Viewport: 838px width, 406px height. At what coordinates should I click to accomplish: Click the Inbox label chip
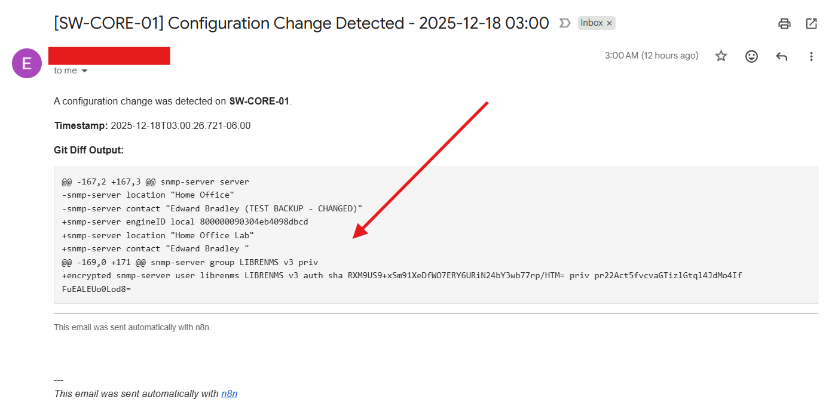(592, 23)
